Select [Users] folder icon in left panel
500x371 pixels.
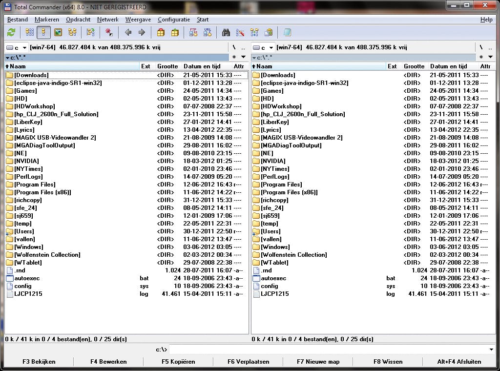10,232
